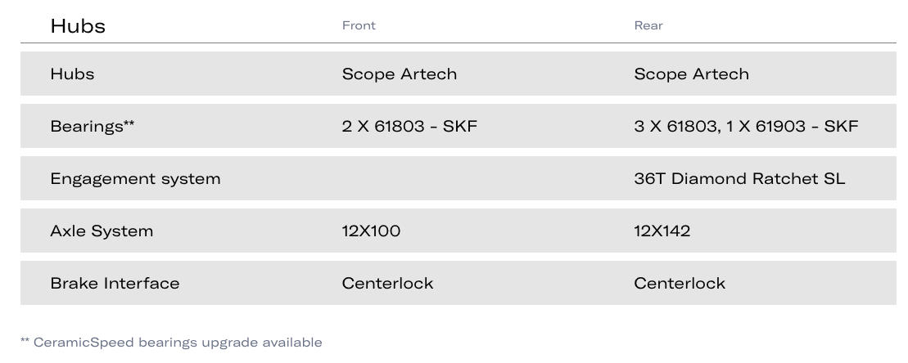
Task: Select the 12X142 rear axle value
Action: 662,231
